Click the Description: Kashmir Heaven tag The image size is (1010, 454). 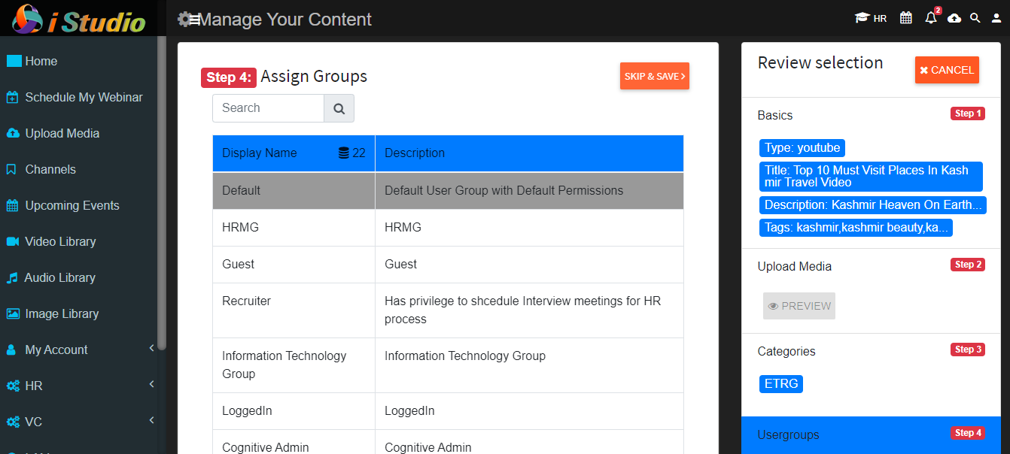click(x=873, y=205)
